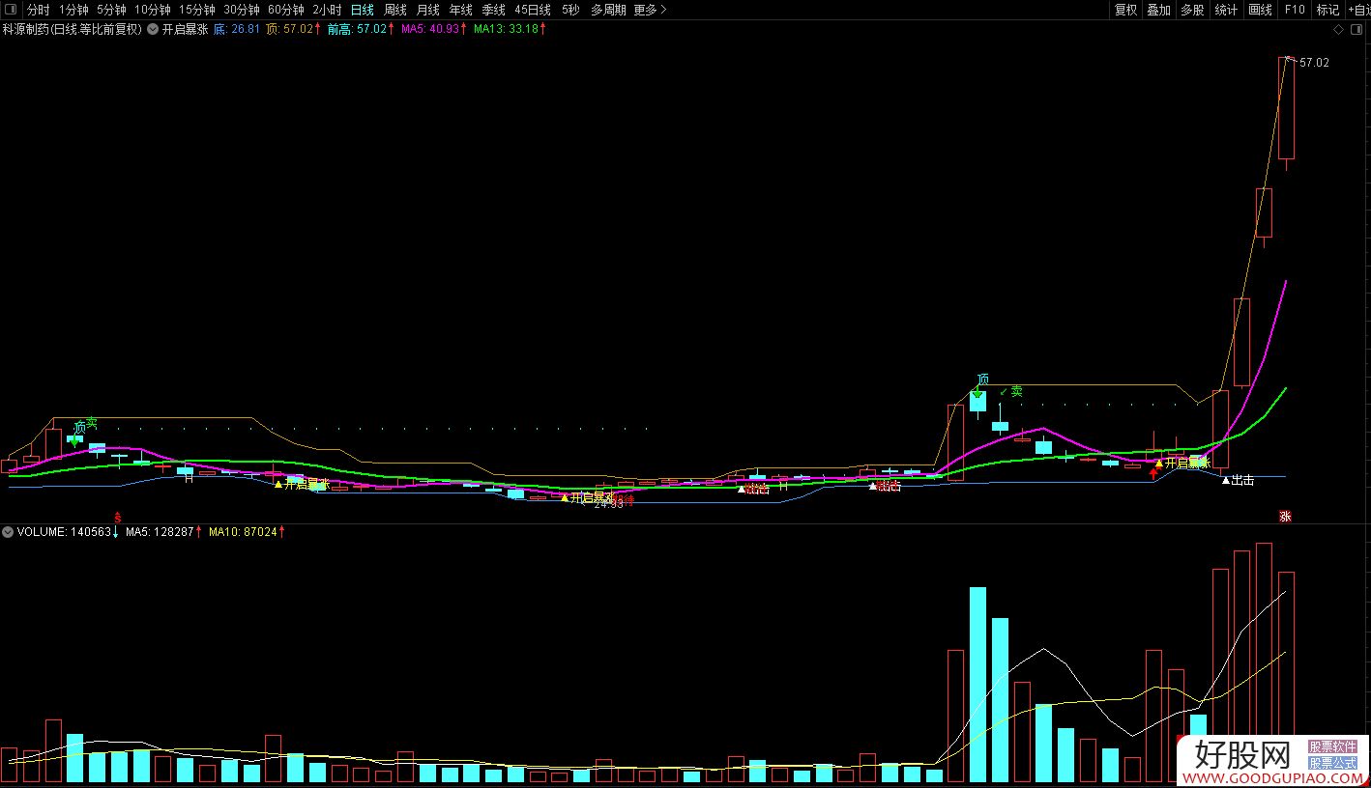Click the green 卖 signal at far left
Screen dimensions: 1371x788
click(x=92, y=422)
